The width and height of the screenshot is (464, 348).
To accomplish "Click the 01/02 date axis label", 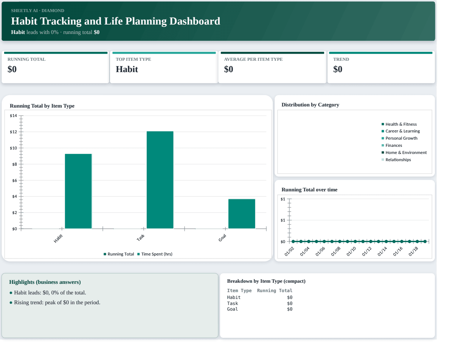I will [x=290, y=252].
